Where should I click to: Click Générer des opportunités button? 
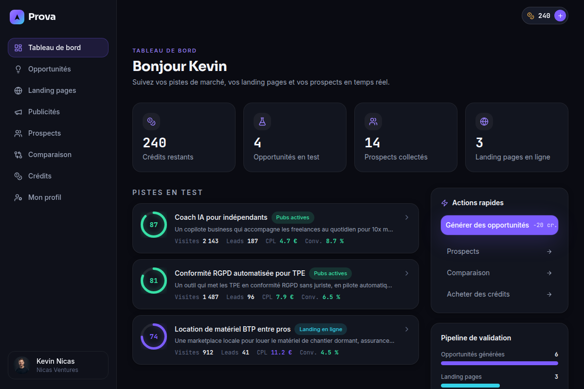coord(499,225)
